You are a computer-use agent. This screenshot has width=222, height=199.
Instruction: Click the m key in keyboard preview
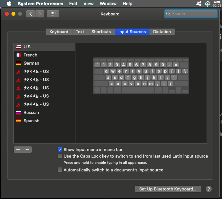(x=151, y=84)
